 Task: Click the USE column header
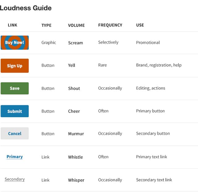tap(140, 25)
